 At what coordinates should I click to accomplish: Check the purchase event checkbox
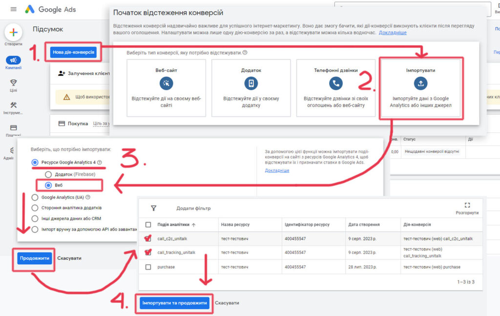click(148, 267)
